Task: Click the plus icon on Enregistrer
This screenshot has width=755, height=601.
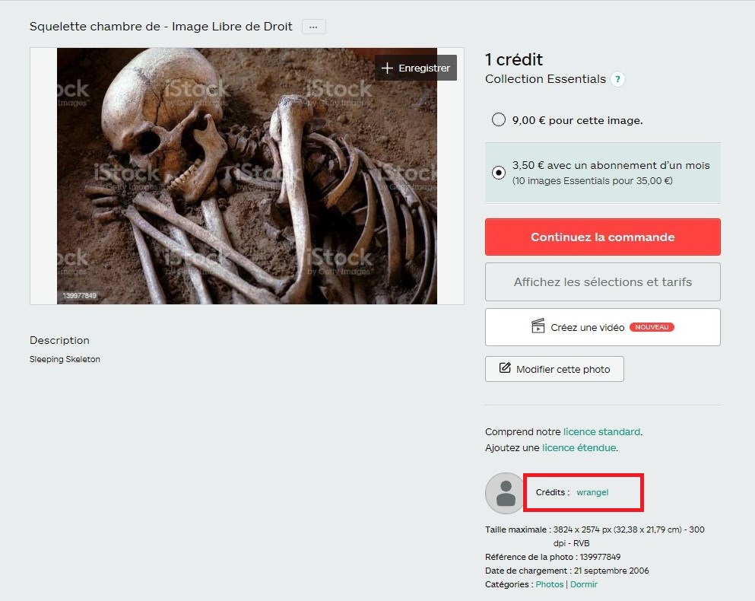Action: pyautogui.click(x=387, y=68)
